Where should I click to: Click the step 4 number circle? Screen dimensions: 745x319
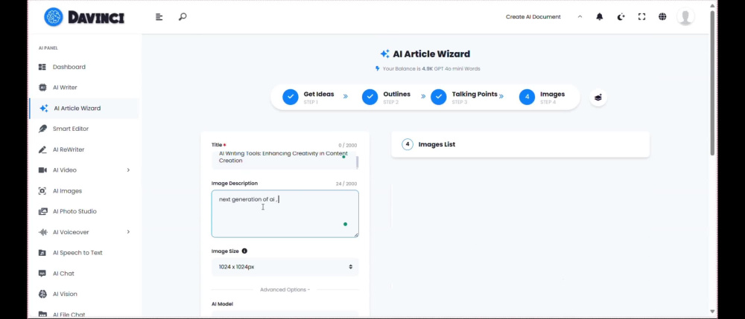(x=527, y=97)
